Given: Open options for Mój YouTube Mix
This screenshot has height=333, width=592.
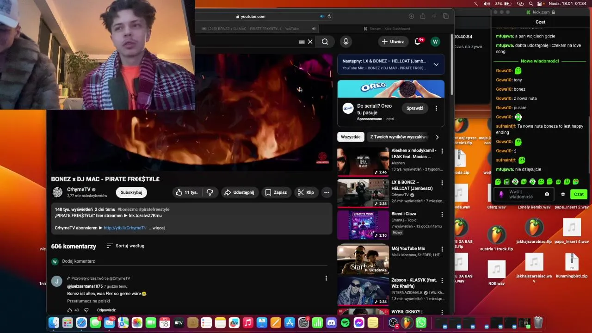Looking at the screenshot, I should pyautogui.click(x=442, y=249).
